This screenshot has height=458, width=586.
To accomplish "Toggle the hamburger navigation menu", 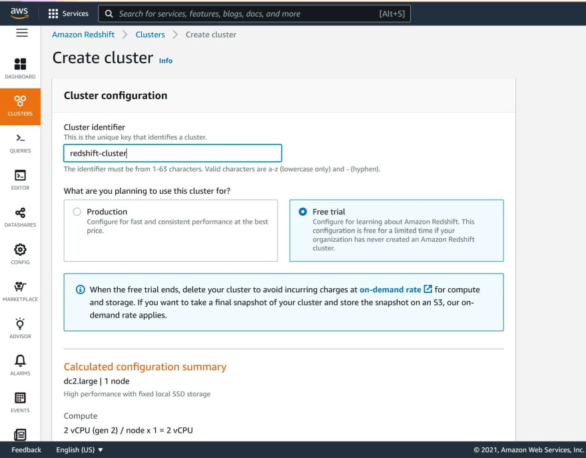I will (22, 33).
